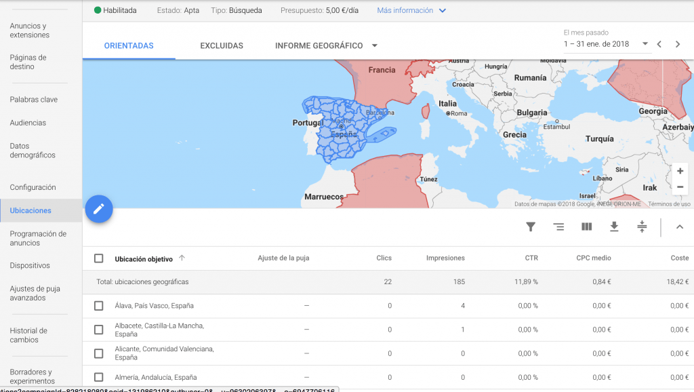694x392 pixels.
Task: Open Programación de anuncios in sidebar
Action: 38,238
